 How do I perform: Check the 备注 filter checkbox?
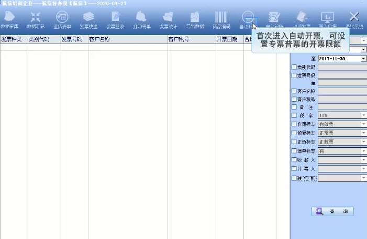pos(294,107)
